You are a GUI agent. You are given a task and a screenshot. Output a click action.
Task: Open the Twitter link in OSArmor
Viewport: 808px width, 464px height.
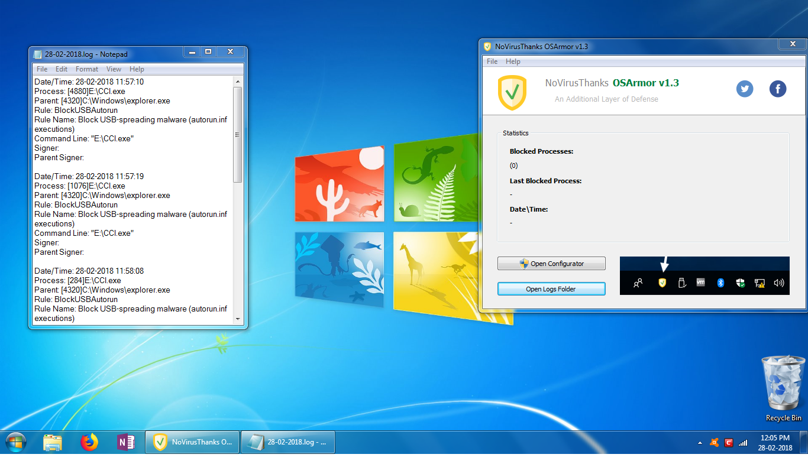click(745, 89)
